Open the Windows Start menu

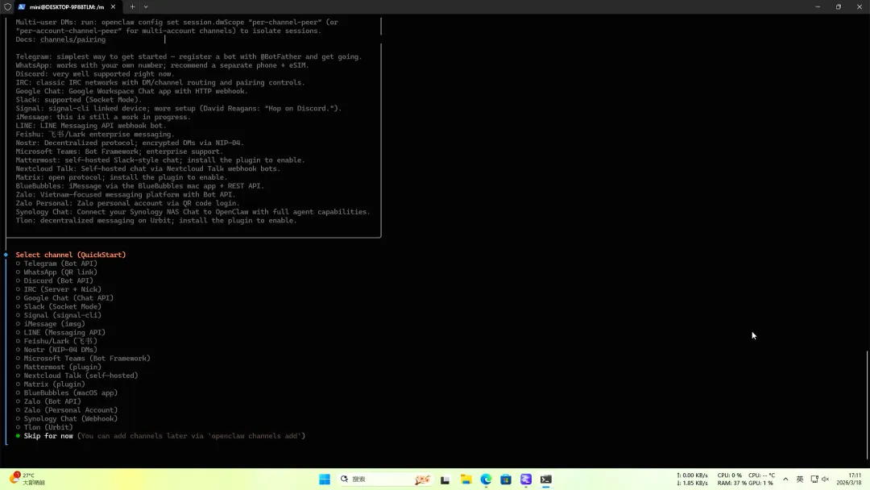click(x=325, y=480)
